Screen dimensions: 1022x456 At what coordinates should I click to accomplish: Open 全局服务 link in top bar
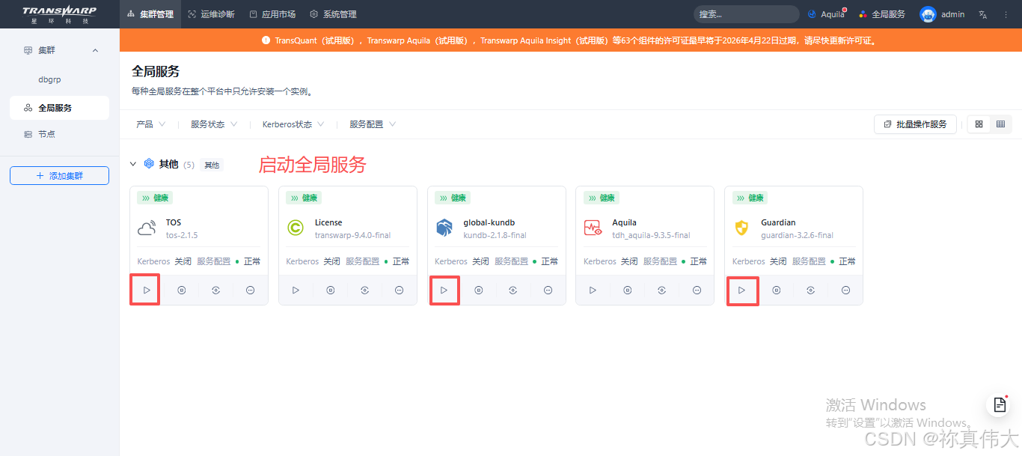882,14
